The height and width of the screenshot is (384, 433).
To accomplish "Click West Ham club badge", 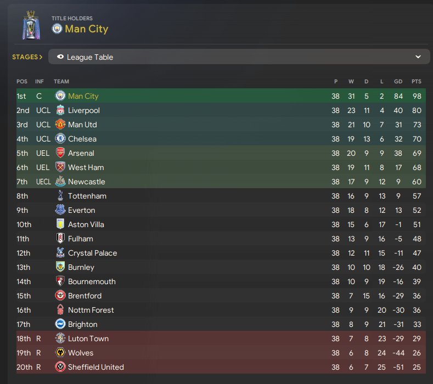I will click(60, 167).
